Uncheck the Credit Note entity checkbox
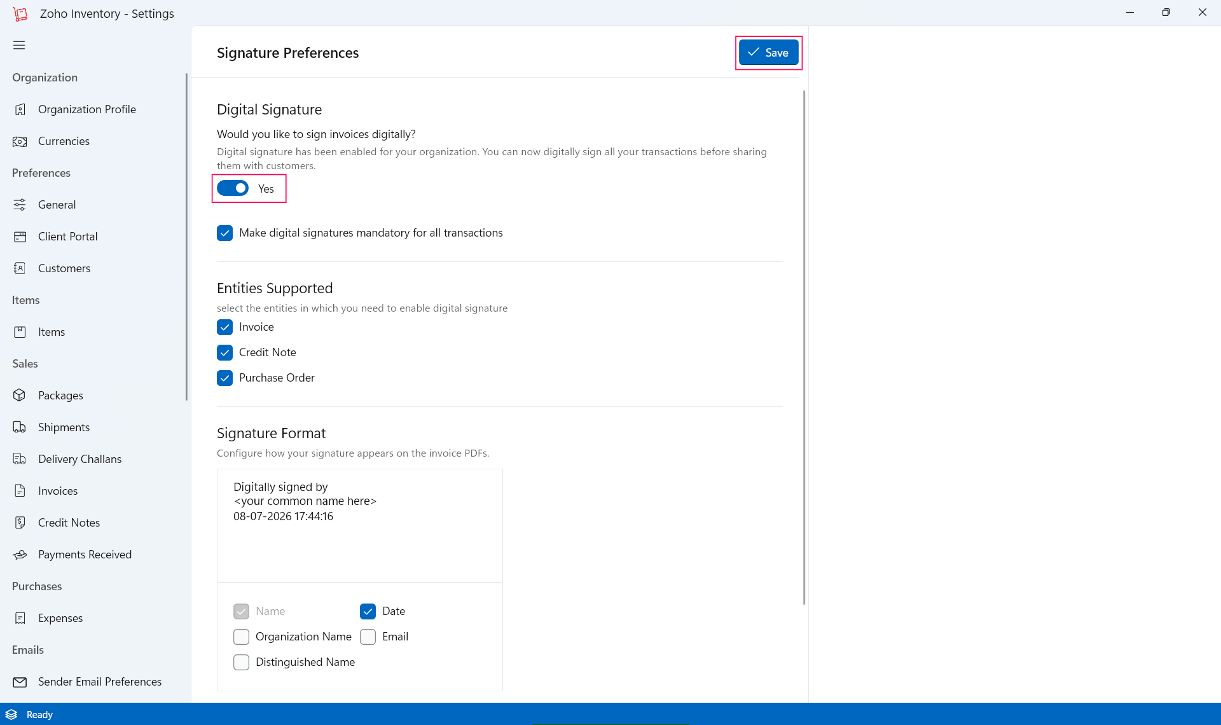This screenshot has width=1221, height=725. [224, 352]
